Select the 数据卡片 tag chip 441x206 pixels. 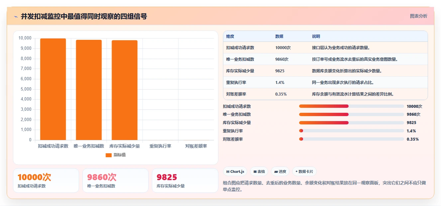coord(304,172)
